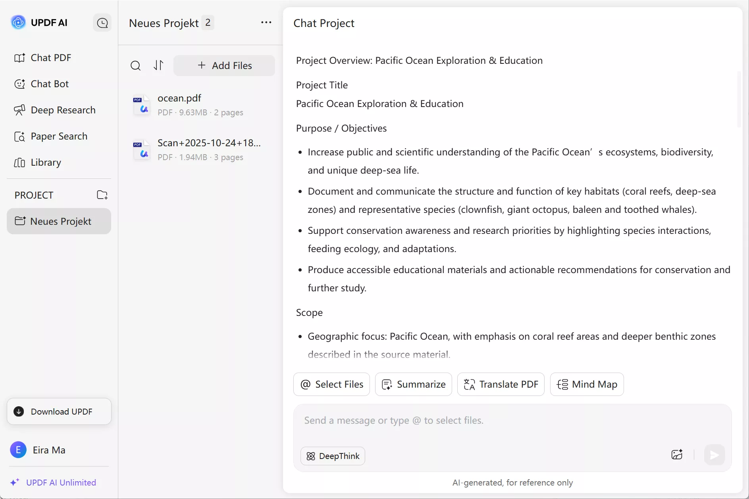Viewport: 749px width, 499px height.
Task: Change the file sort order
Action: pos(158,65)
